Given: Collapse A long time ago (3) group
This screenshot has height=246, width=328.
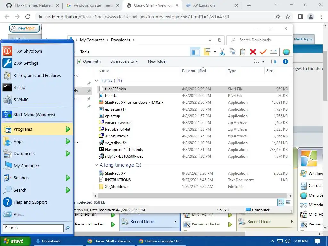Looking at the screenshot, I should pyautogui.click(x=96, y=165).
